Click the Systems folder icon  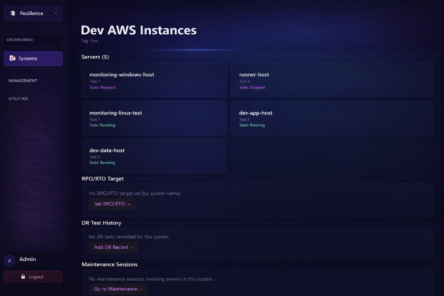[x=13, y=58]
